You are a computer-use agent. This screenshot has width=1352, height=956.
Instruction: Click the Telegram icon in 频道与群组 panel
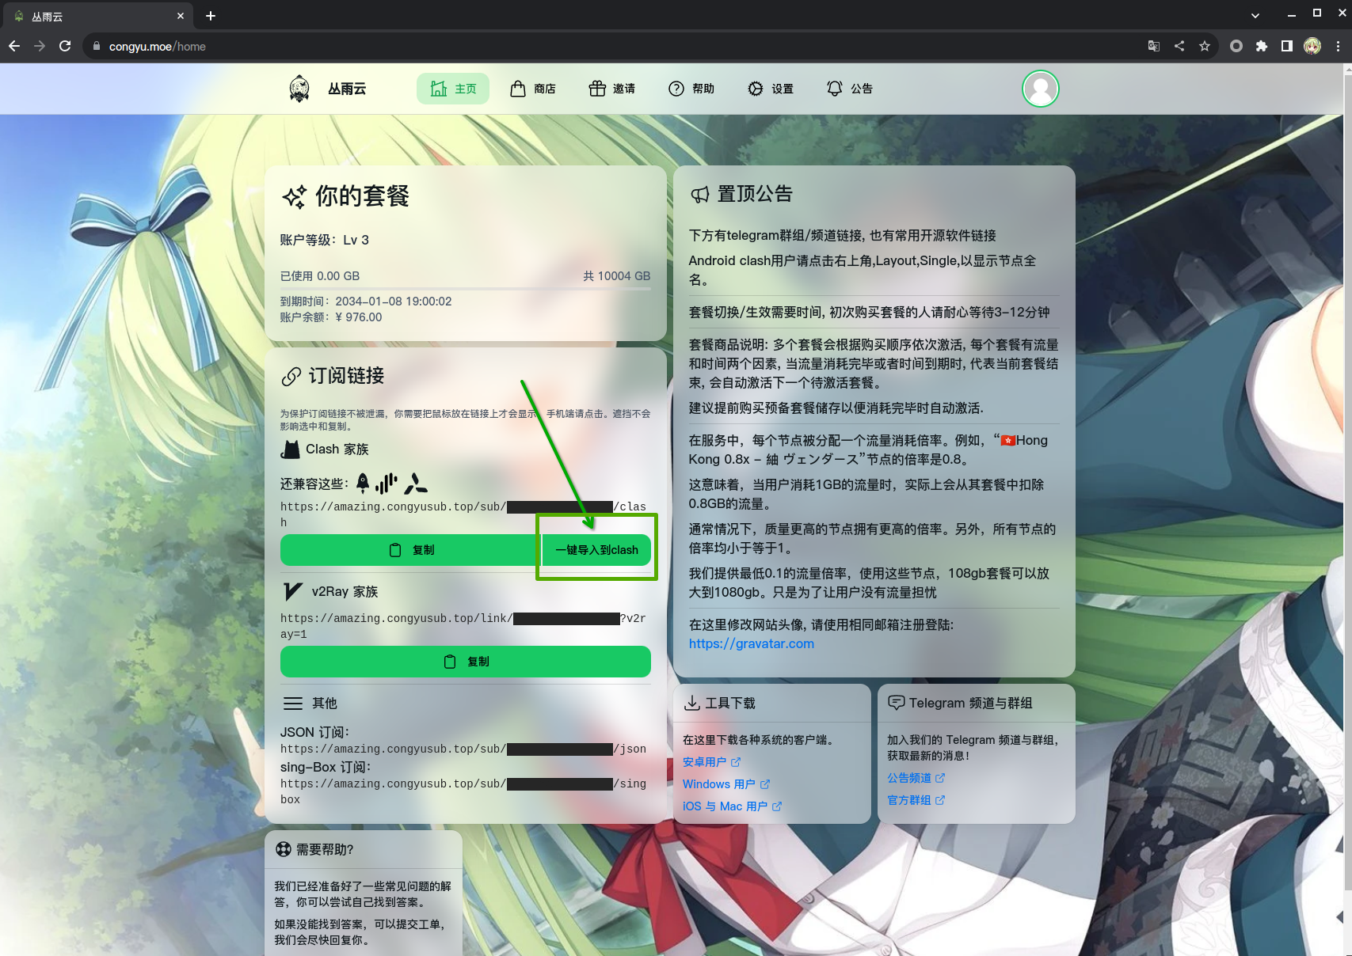897,702
